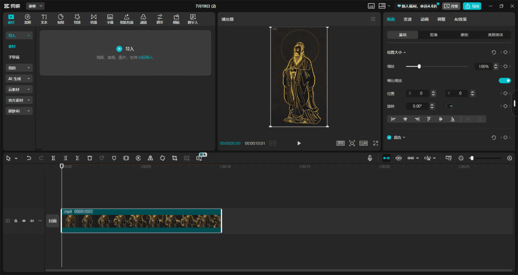Toggle track visibility eye icon
The image size is (518, 275).
pyautogui.click(x=24, y=221)
